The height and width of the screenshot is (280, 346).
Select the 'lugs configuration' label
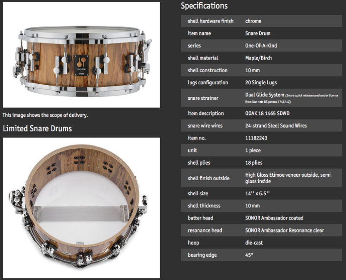pyautogui.click(x=208, y=83)
